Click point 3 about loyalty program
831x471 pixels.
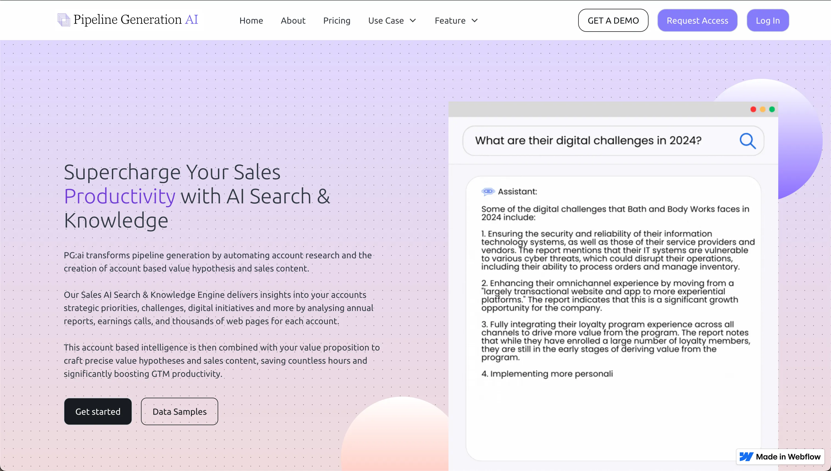click(x=616, y=341)
